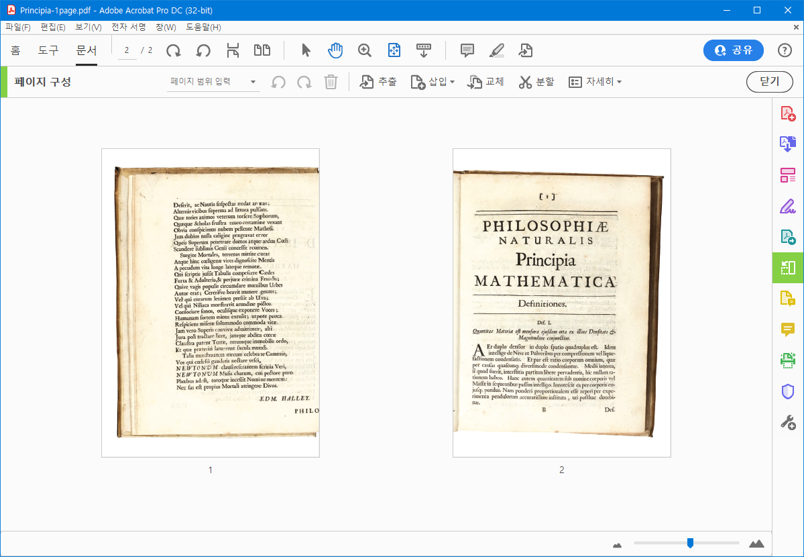Open the green Scan & OCR tool

point(788,360)
